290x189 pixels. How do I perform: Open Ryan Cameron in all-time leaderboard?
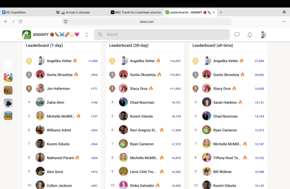tap(225, 130)
